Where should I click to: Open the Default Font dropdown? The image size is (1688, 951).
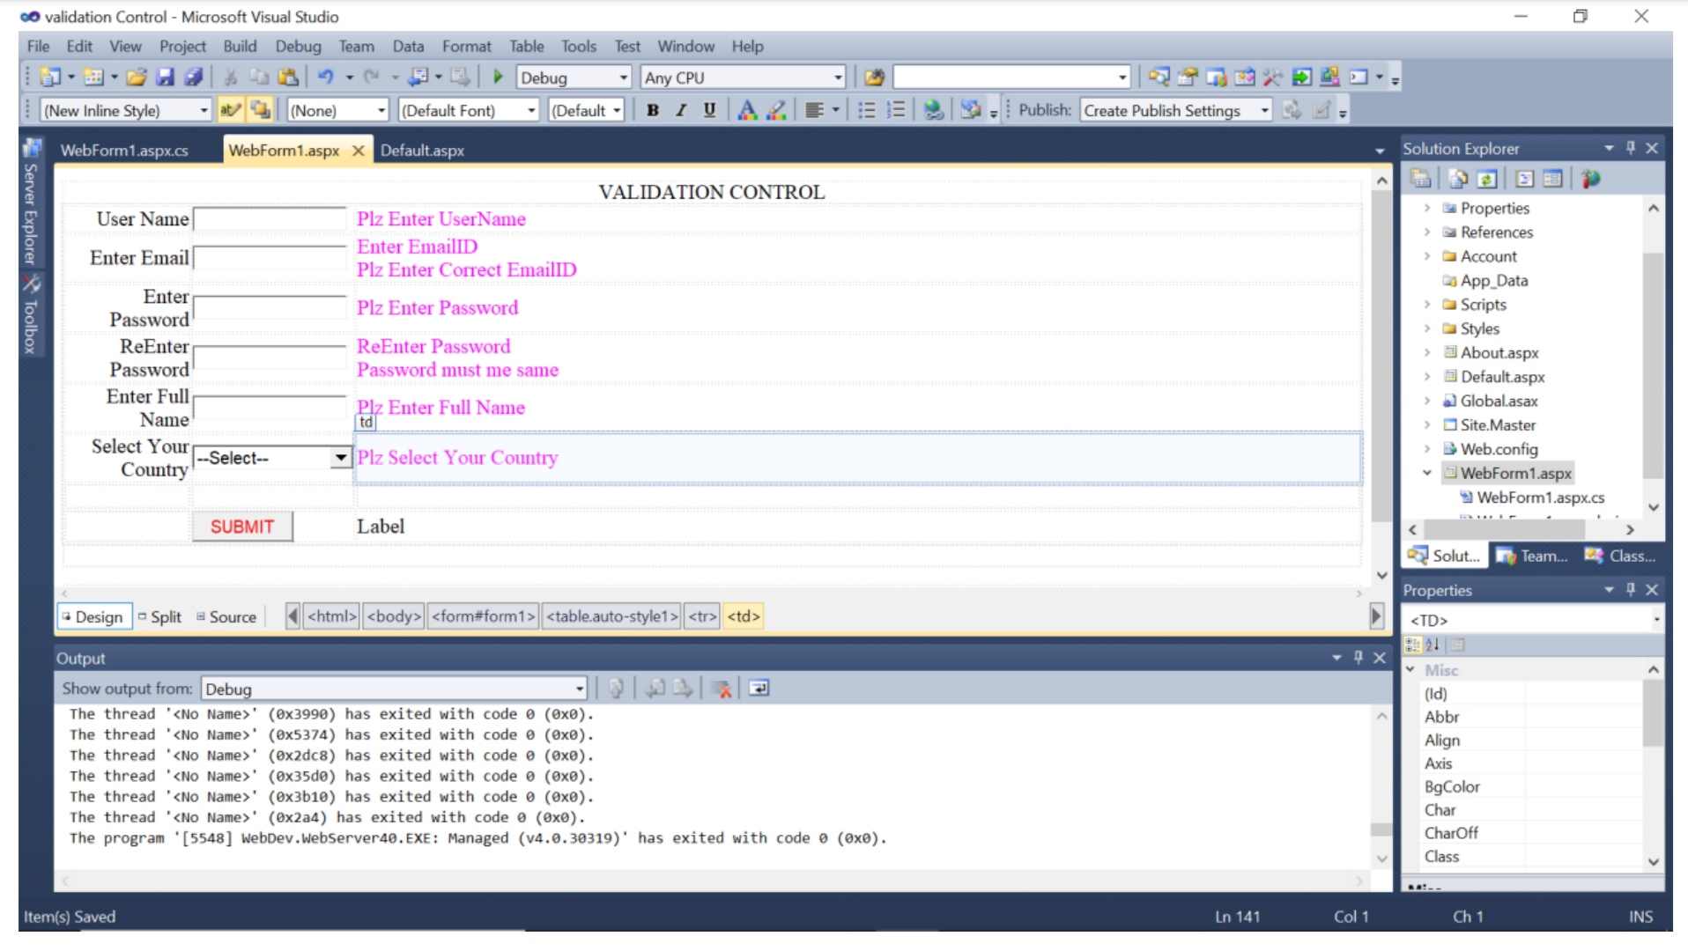coord(531,110)
